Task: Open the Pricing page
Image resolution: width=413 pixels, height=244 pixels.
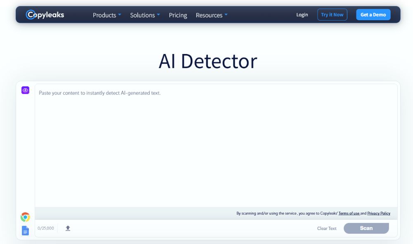Action: click(x=178, y=15)
